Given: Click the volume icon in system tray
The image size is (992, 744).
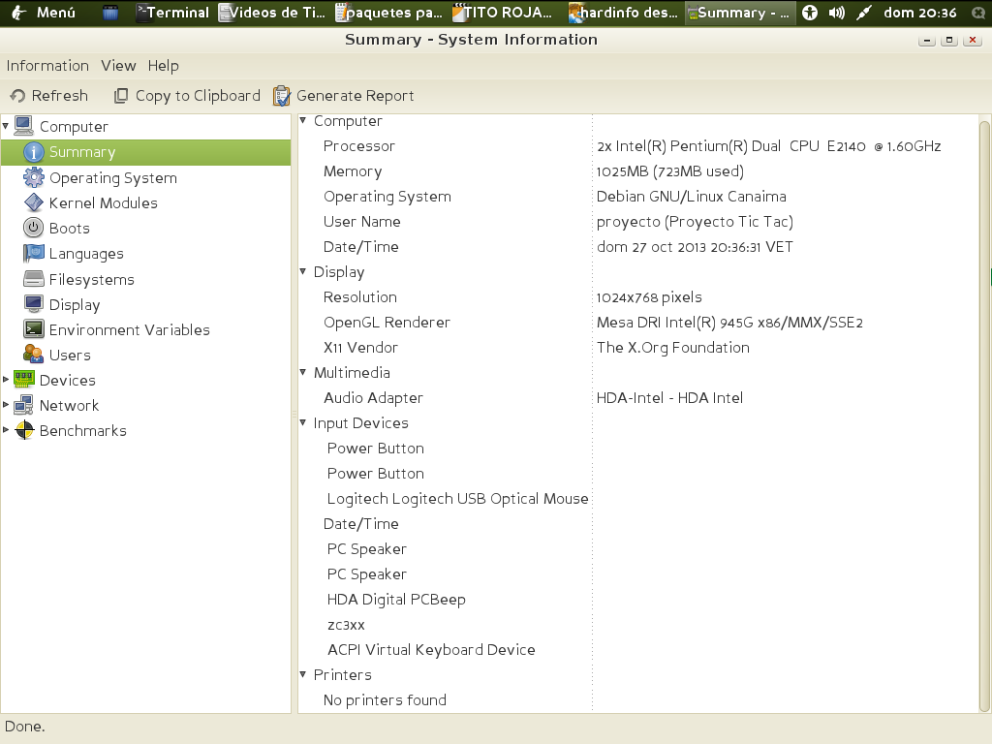Looking at the screenshot, I should click(x=836, y=13).
